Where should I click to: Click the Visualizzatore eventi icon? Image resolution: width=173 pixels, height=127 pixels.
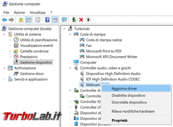click(x=16, y=45)
